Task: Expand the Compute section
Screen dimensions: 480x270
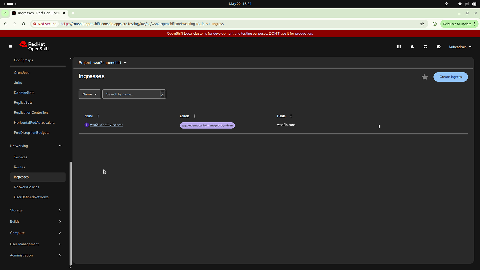Action: pyautogui.click(x=36, y=233)
